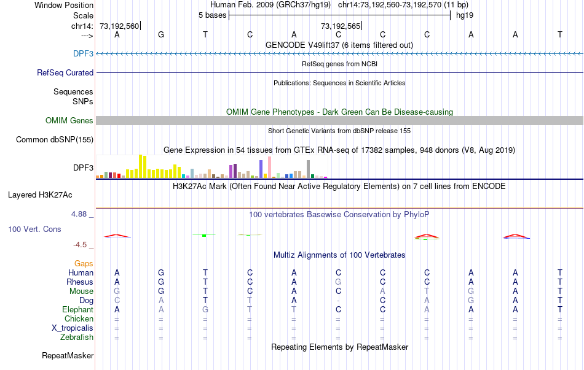Select the Zebrafish species label

pyautogui.click(x=77, y=337)
